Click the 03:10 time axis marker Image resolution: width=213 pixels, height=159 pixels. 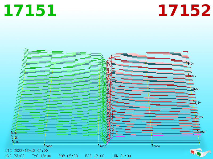coord(192,76)
